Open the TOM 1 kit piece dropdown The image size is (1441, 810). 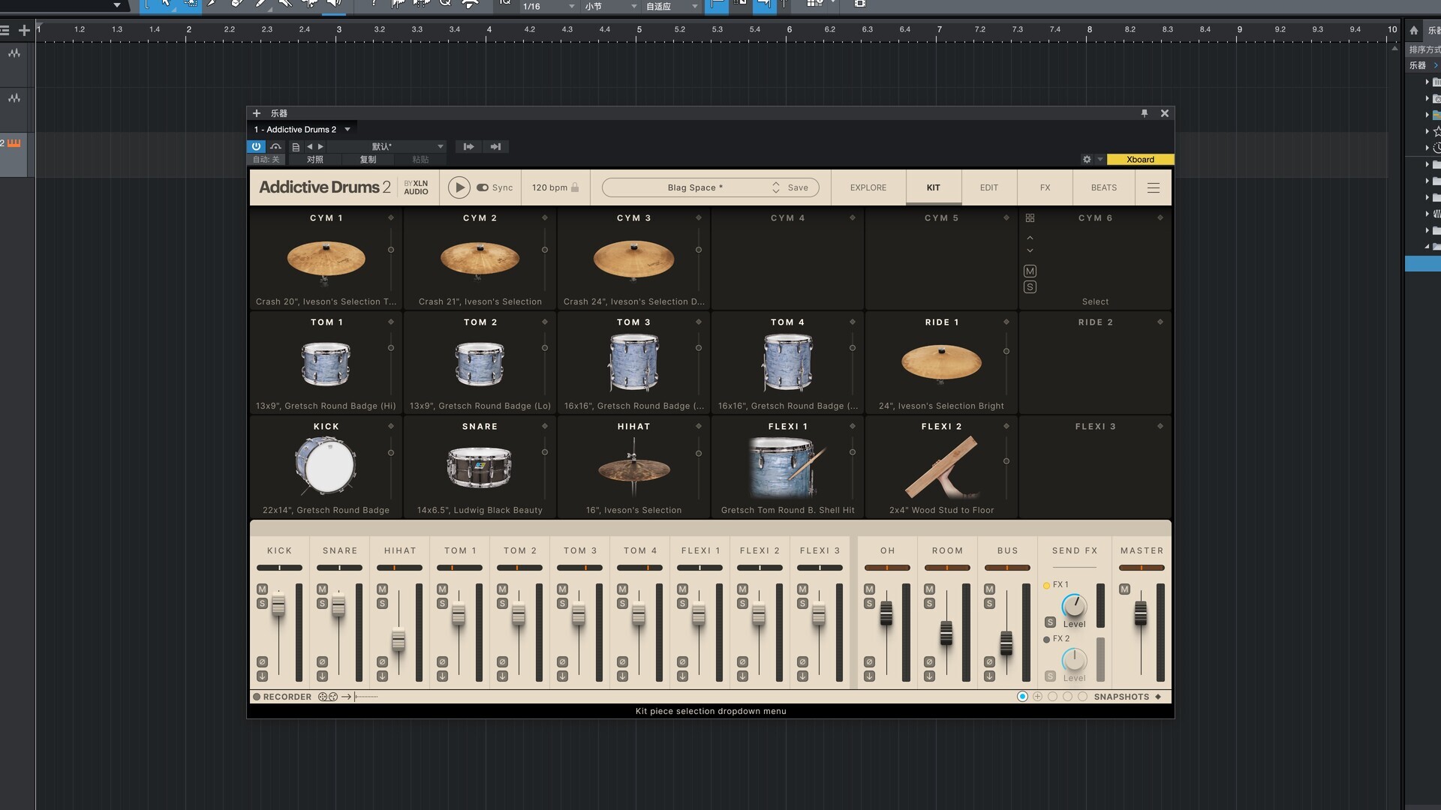tap(391, 322)
